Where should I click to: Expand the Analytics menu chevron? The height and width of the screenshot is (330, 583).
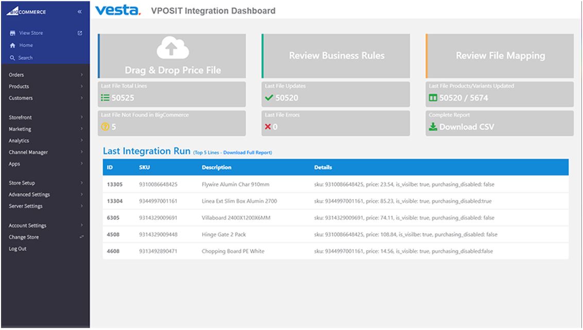tap(81, 140)
